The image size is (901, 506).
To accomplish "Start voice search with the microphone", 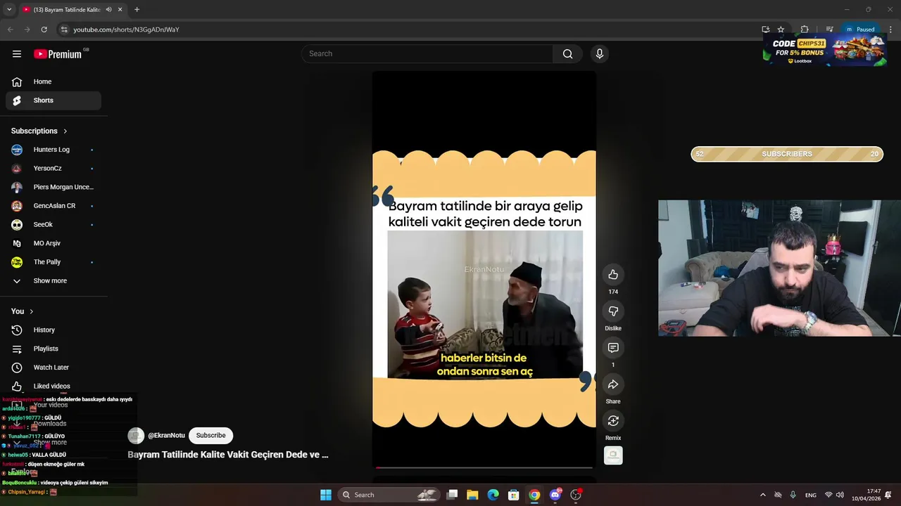I will click(600, 54).
